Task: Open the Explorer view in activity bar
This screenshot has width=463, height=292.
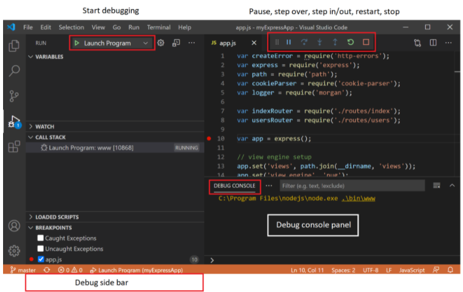Action: (x=14, y=46)
